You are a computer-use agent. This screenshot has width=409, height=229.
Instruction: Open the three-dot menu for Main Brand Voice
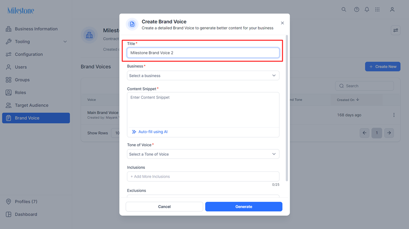[x=394, y=115]
